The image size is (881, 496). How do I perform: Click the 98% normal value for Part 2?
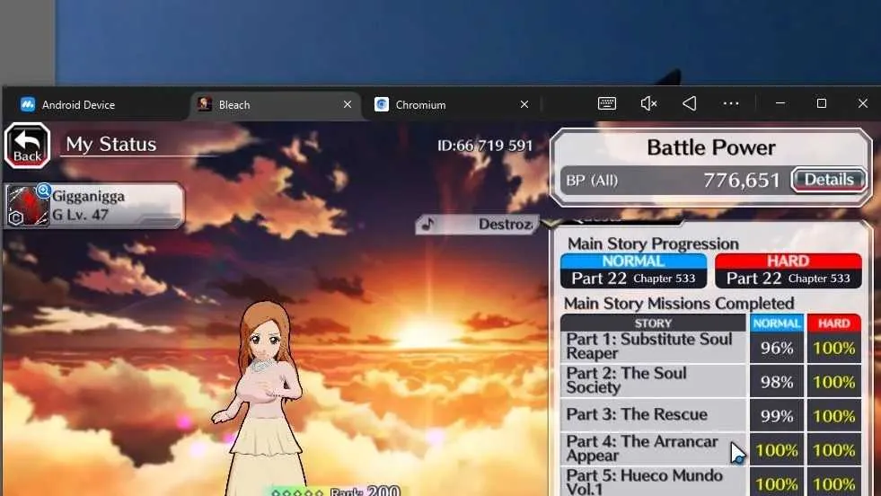(x=777, y=382)
